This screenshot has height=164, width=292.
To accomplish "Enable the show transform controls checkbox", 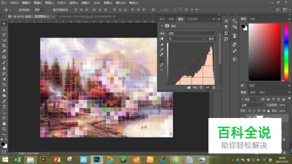I will pos(50,10).
